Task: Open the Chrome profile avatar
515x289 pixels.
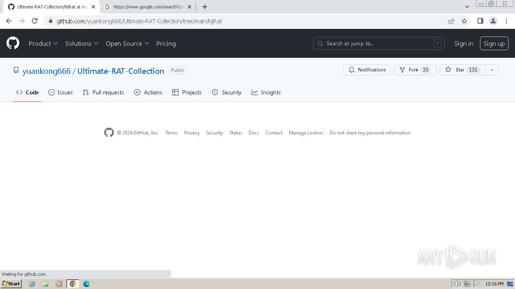Action: 493,21
